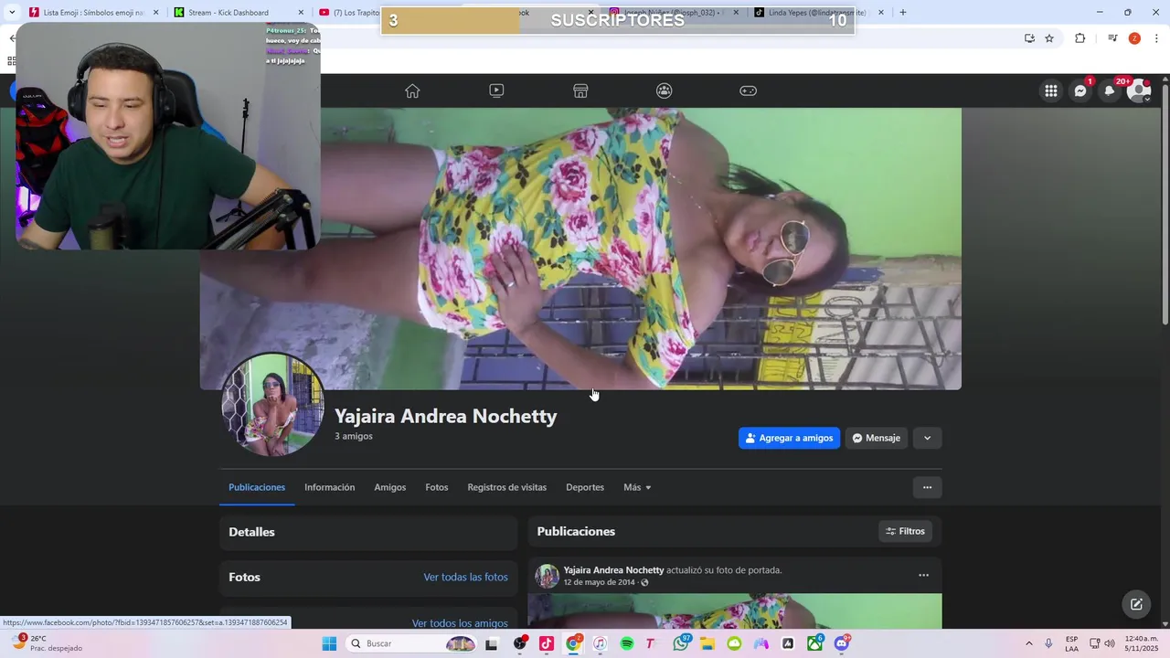
Task: Click the install app icon in address bar
Action: point(1029,38)
